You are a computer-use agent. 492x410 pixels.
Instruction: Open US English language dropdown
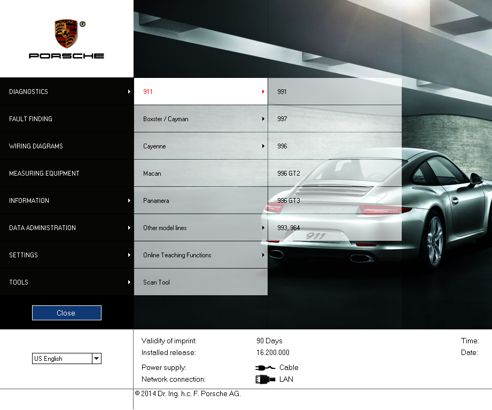(67, 359)
